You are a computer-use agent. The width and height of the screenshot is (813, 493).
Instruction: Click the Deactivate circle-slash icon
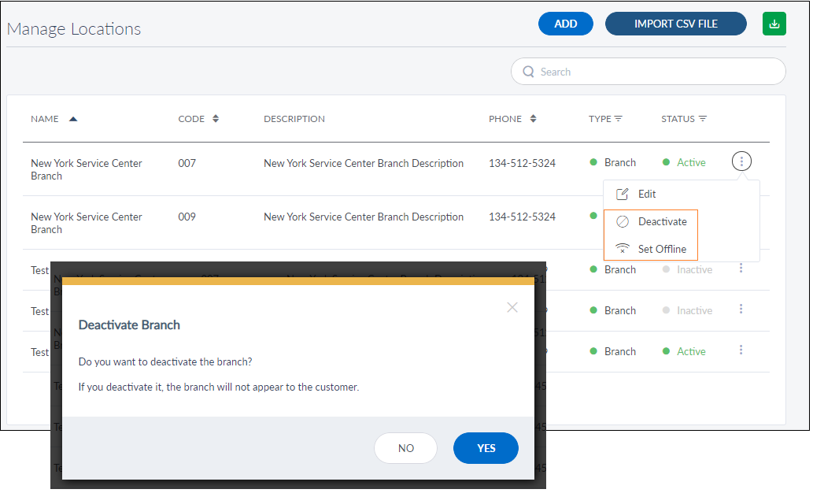coord(622,222)
